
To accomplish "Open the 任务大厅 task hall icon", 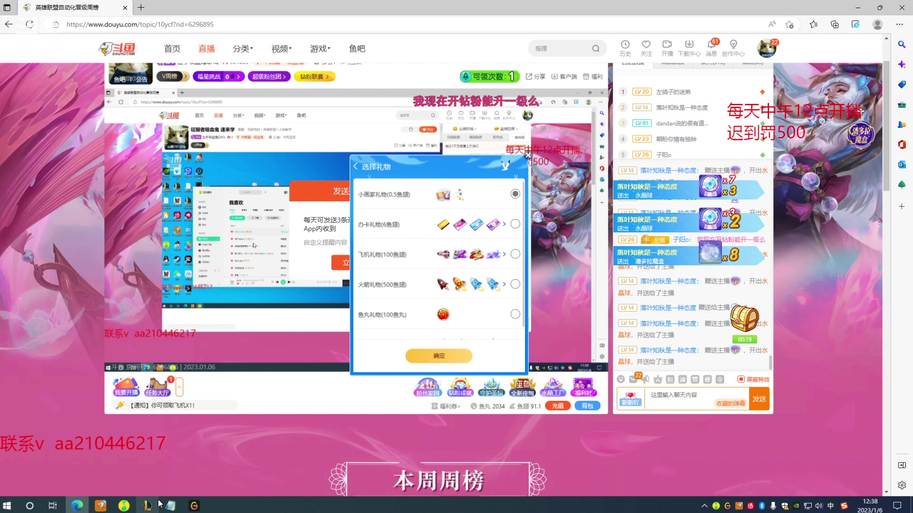I will point(157,387).
